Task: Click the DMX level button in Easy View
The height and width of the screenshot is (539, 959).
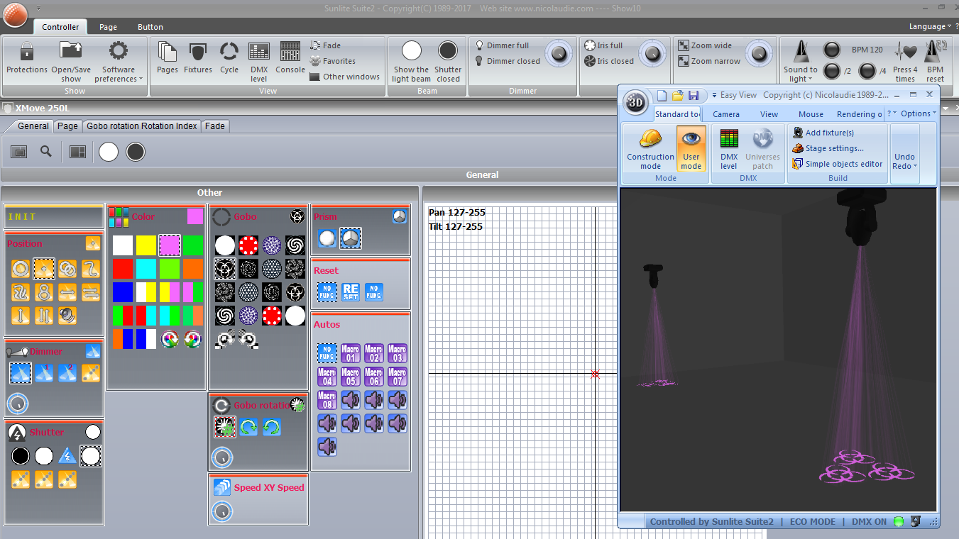Action: coord(729,149)
